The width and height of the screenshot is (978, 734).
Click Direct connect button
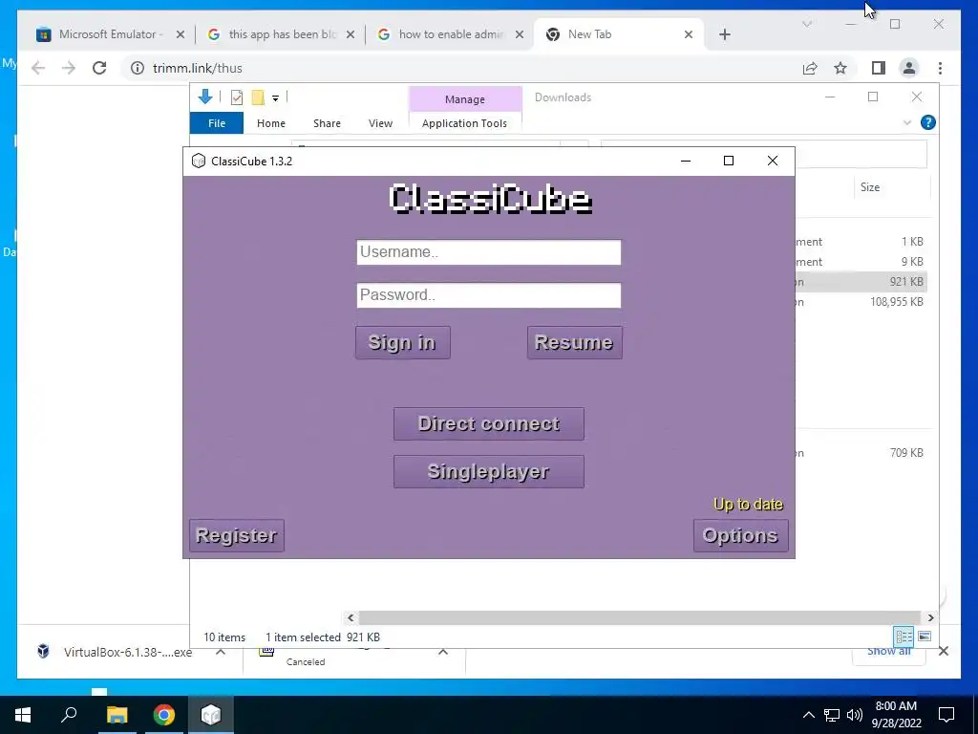[x=488, y=423]
